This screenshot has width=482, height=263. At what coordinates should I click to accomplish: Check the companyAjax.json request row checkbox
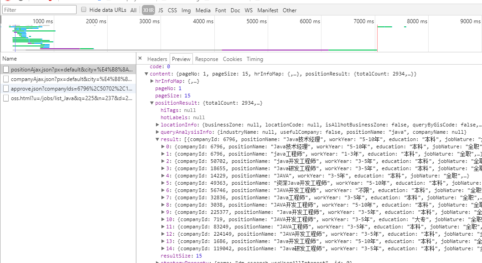(x=6, y=79)
